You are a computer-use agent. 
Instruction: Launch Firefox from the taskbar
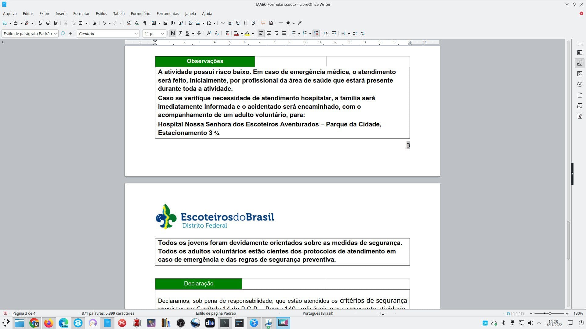(x=49, y=323)
